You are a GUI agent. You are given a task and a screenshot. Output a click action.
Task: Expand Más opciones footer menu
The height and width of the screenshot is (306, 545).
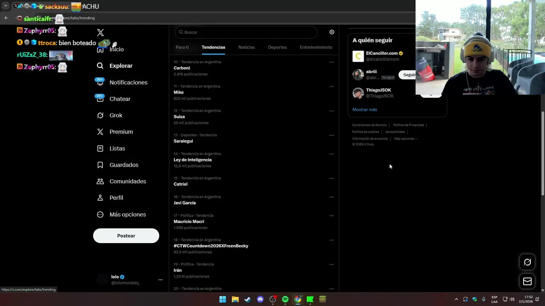406,139
